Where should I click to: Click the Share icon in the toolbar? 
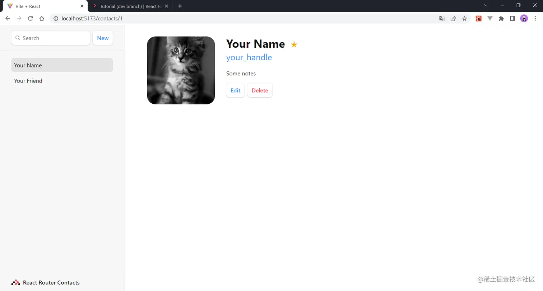pyautogui.click(x=453, y=18)
